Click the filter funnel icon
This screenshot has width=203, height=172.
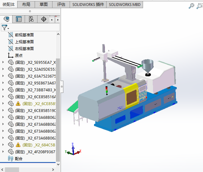[4, 27]
